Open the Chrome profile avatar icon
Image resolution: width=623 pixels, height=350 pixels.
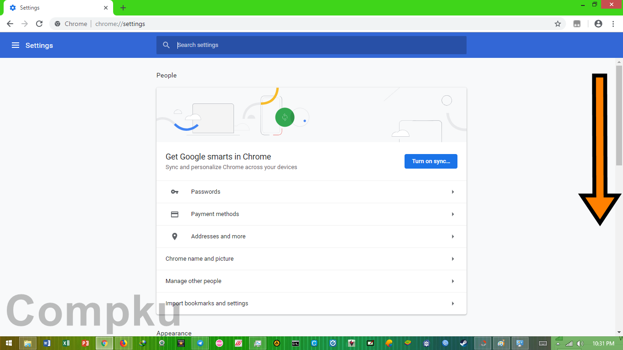[598, 24]
